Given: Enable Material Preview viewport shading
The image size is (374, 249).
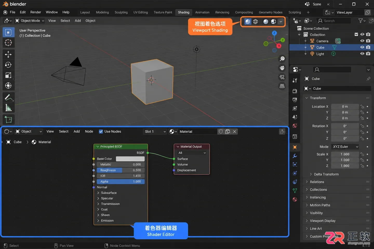Looking at the screenshot, I should pos(266,22).
